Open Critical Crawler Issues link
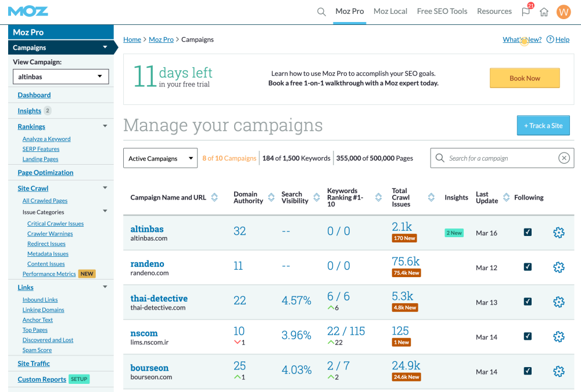The image size is (581, 392). point(55,224)
